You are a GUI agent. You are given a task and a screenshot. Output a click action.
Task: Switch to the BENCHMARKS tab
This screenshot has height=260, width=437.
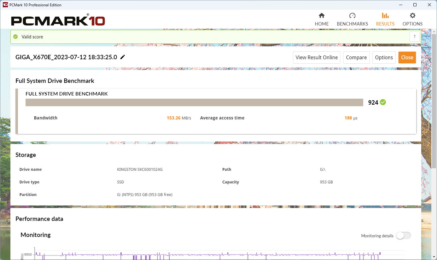[x=353, y=20]
